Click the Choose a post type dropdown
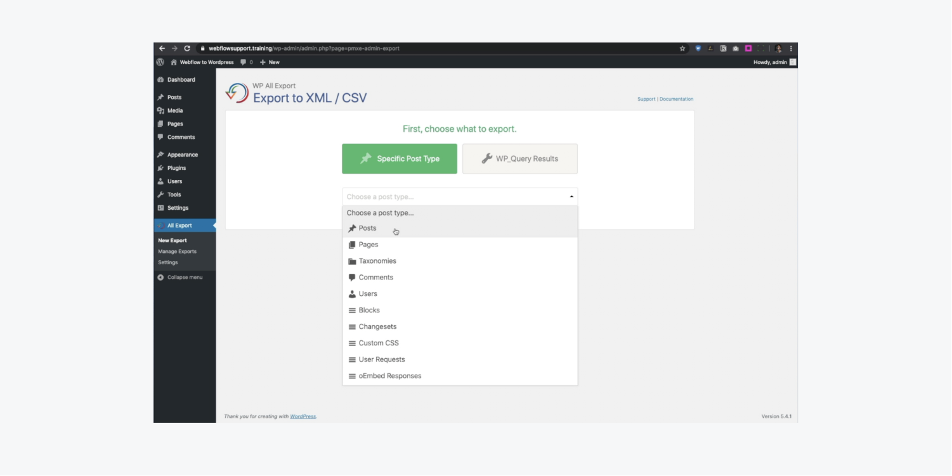The width and height of the screenshot is (952, 476). (460, 196)
